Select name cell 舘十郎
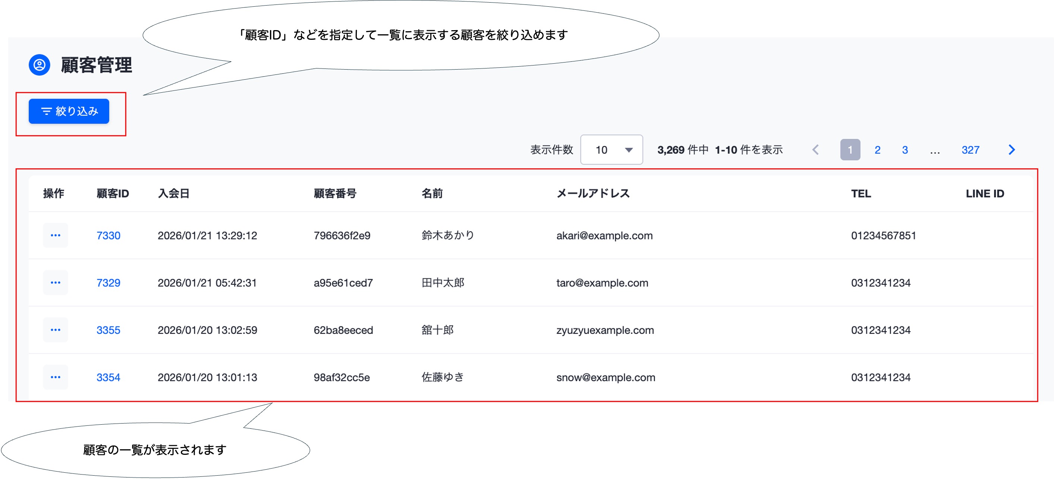 click(438, 330)
